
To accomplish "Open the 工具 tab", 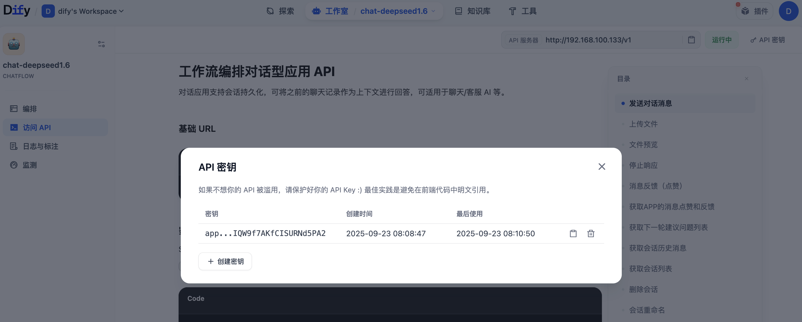I will (x=523, y=11).
